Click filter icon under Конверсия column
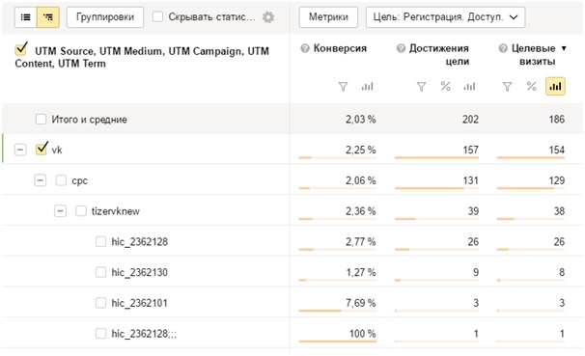Image resolution: width=585 pixels, height=356 pixels. pyautogui.click(x=343, y=87)
